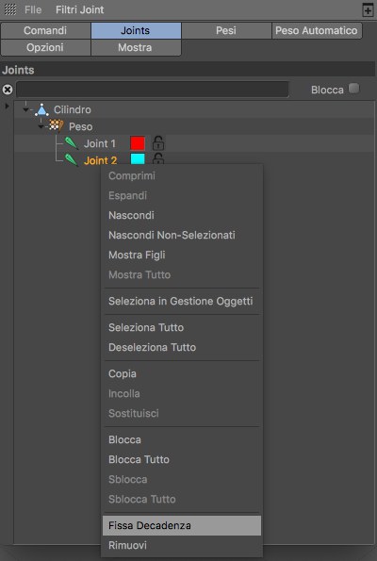Viewport: 377px width, 561px height.
Task: Click the green Joint 1 bone icon
Action: point(72,143)
